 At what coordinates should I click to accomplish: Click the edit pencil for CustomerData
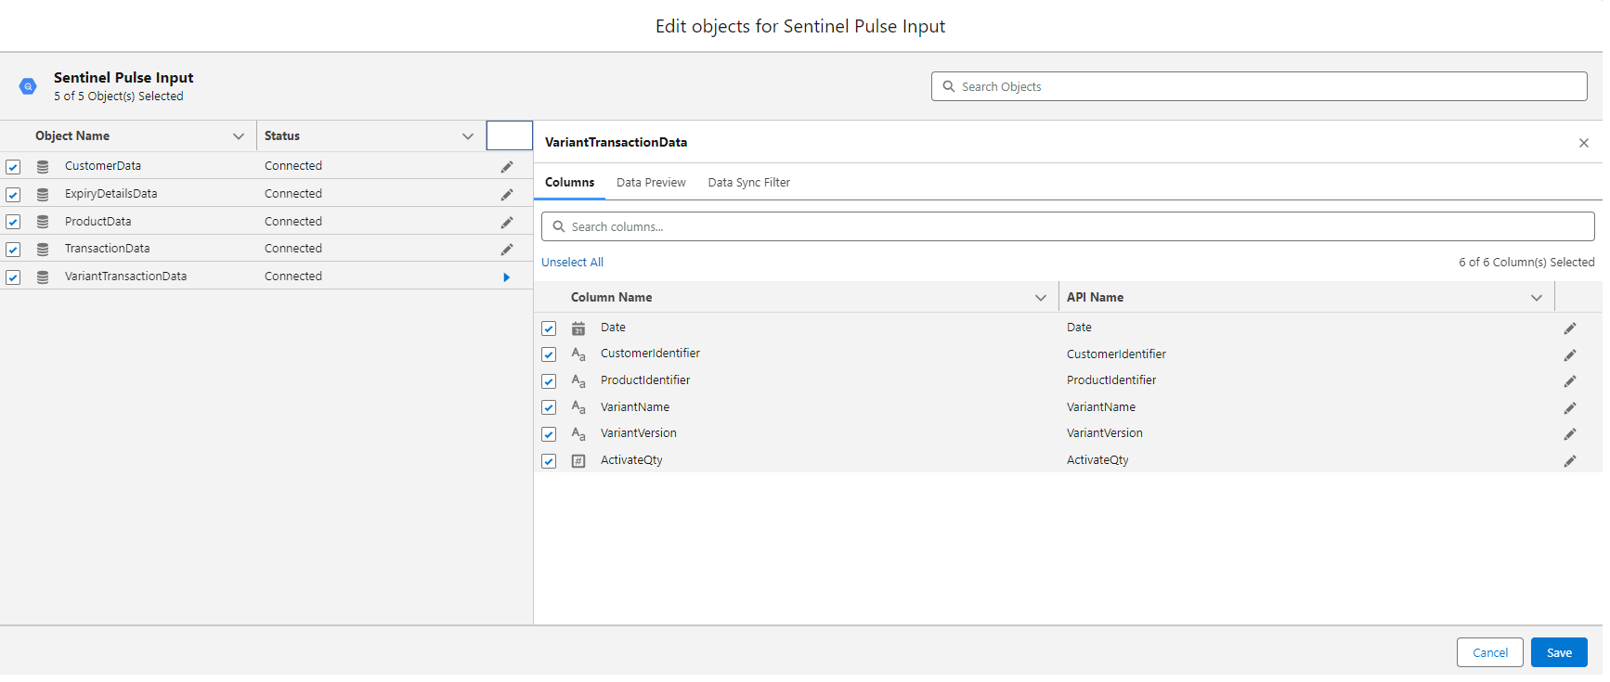pos(507,167)
